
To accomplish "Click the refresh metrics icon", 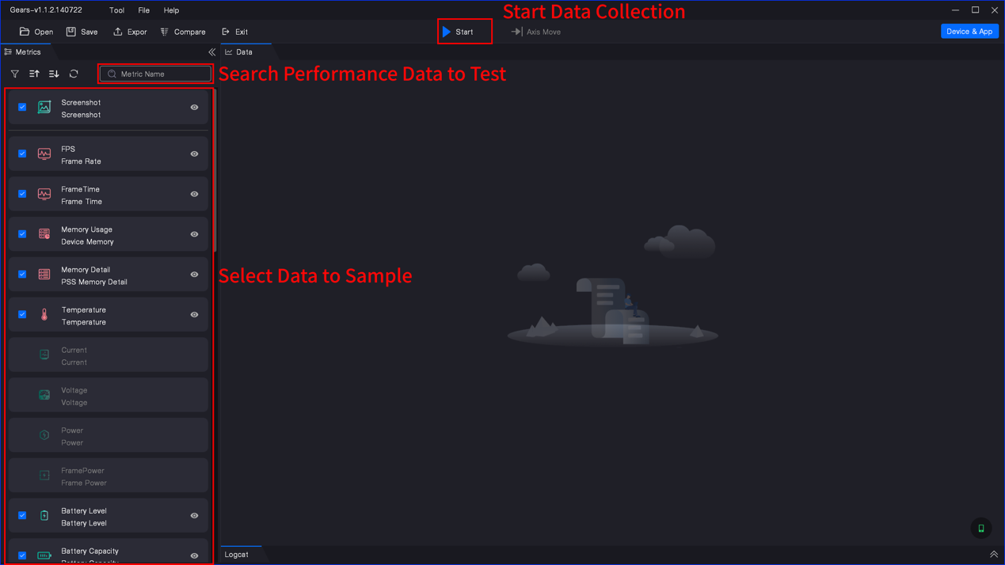I will click(x=74, y=74).
